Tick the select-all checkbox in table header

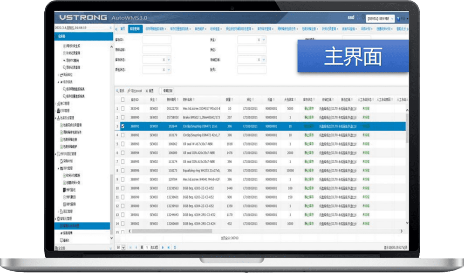(x=123, y=100)
